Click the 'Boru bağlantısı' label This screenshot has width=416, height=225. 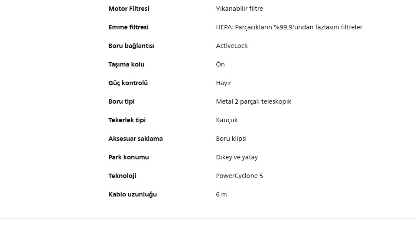131,46
